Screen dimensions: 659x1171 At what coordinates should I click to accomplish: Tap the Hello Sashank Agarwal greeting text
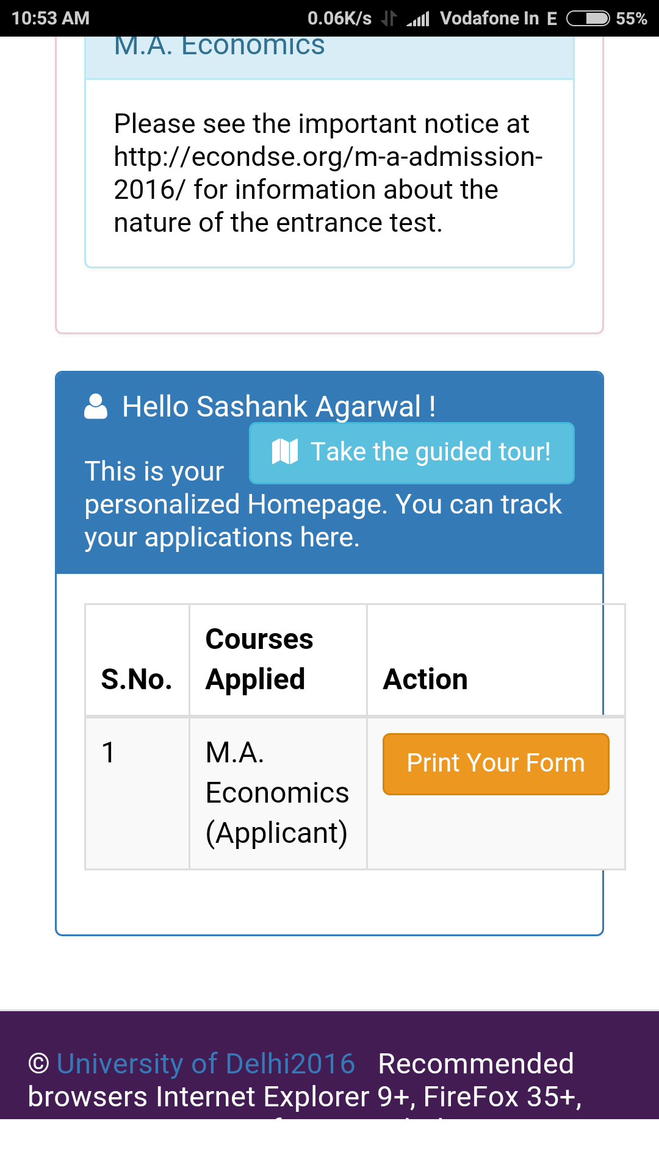279,407
